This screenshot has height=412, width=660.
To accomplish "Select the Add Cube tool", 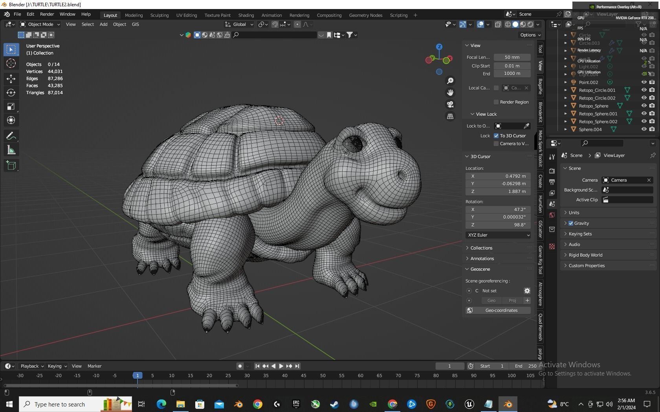I will click(x=11, y=166).
